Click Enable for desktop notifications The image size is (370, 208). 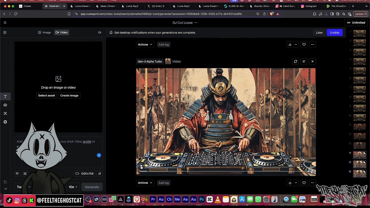(335, 33)
